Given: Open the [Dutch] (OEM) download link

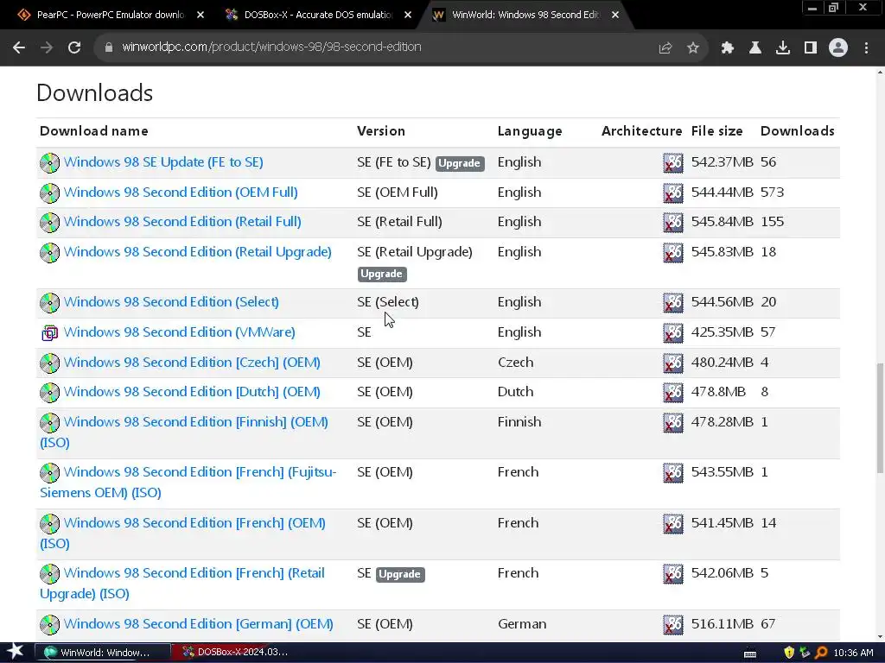Looking at the screenshot, I should pyautogui.click(x=192, y=392).
